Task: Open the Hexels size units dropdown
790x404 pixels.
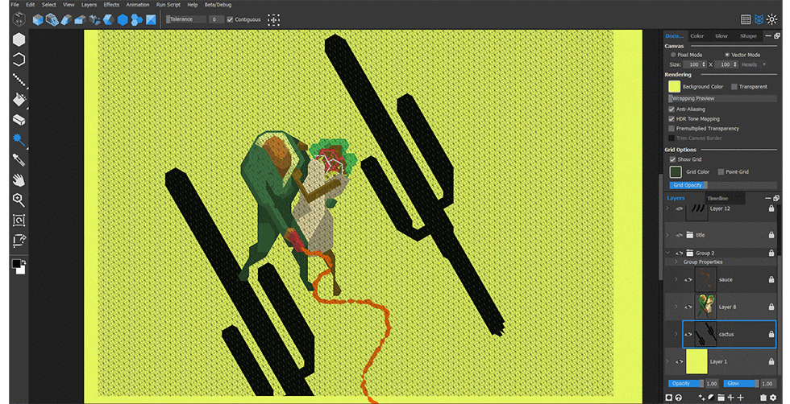Action: tap(753, 64)
